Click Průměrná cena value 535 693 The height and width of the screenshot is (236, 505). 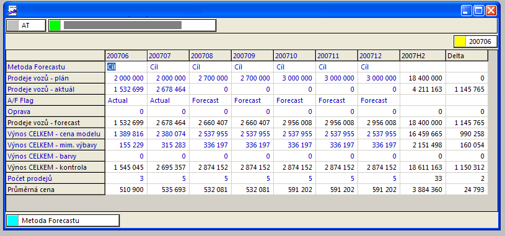coord(168,190)
